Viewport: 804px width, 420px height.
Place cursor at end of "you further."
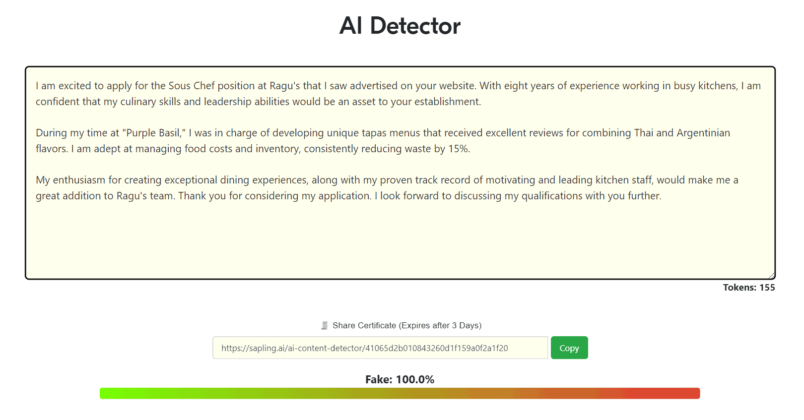[662, 196]
